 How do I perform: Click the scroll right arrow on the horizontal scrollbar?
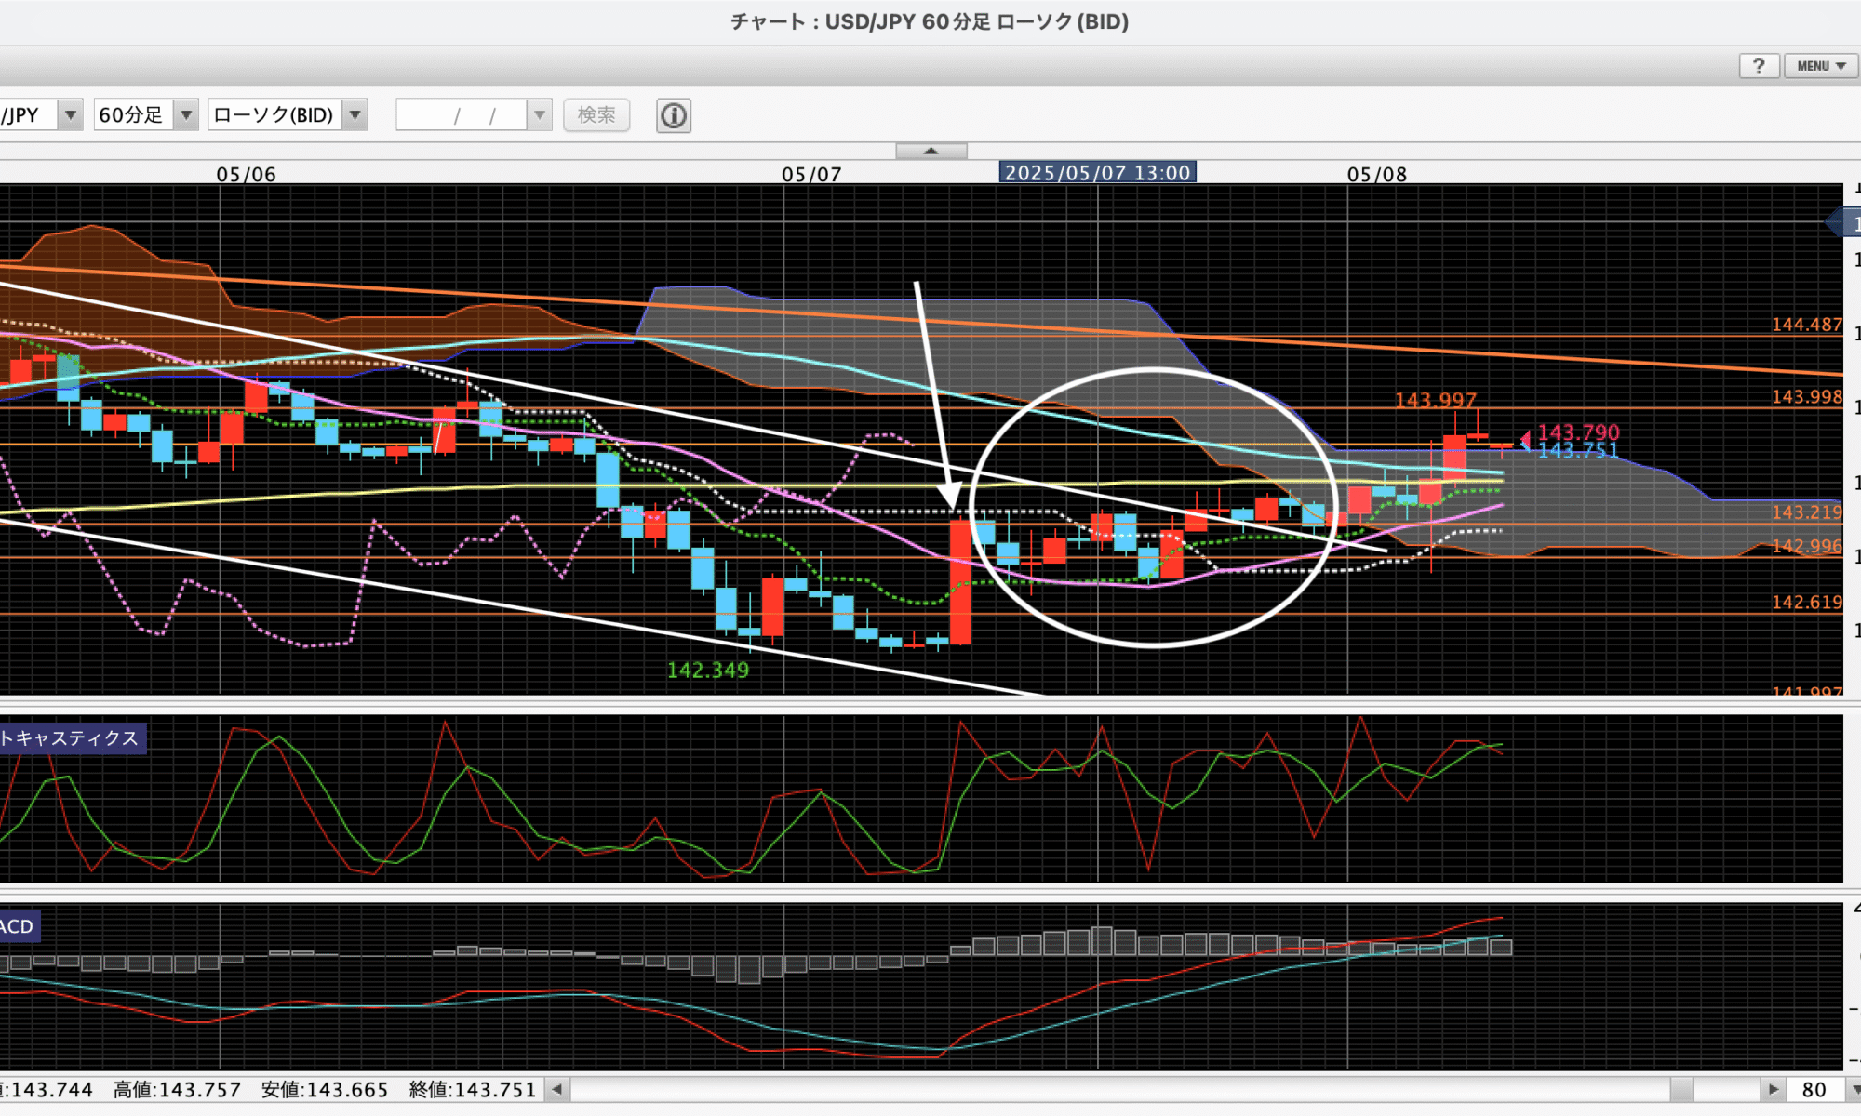[1773, 1089]
